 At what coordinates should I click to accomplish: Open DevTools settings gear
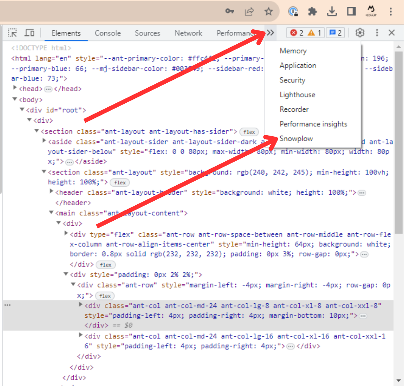360,33
